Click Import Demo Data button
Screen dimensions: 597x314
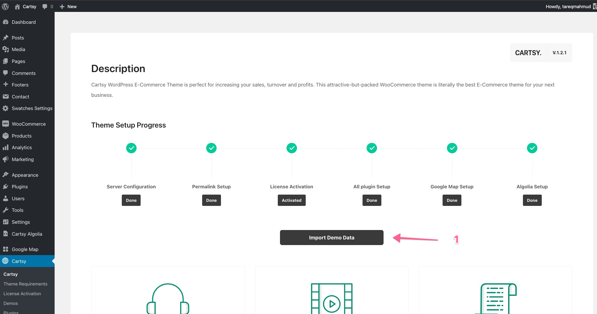(x=332, y=238)
